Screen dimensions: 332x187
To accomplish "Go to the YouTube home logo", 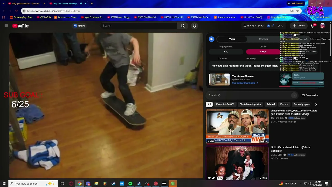I will 20,26.
